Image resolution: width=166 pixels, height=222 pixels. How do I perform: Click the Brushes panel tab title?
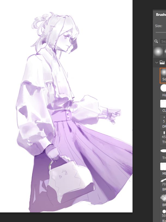coord(161,14)
